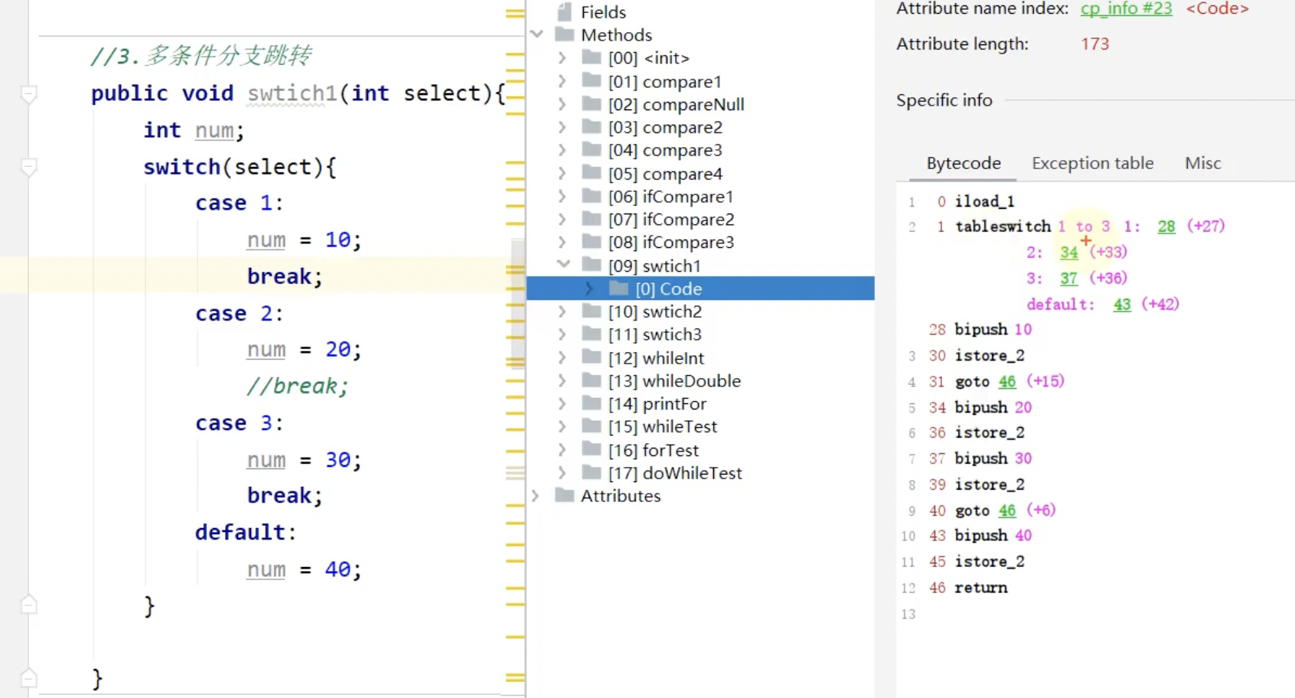Click folder icon of [0] Code
The width and height of the screenshot is (1295, 698).
coord(618,288)
